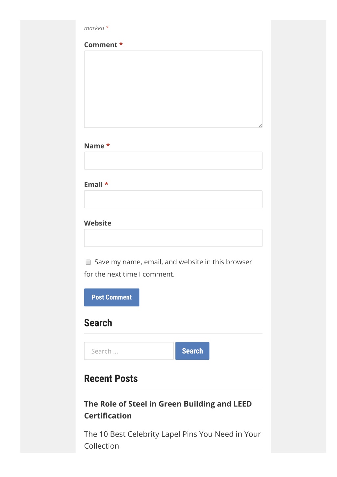Enable the save my name checkbox
337x477 pixels.
tap(88, 262)
